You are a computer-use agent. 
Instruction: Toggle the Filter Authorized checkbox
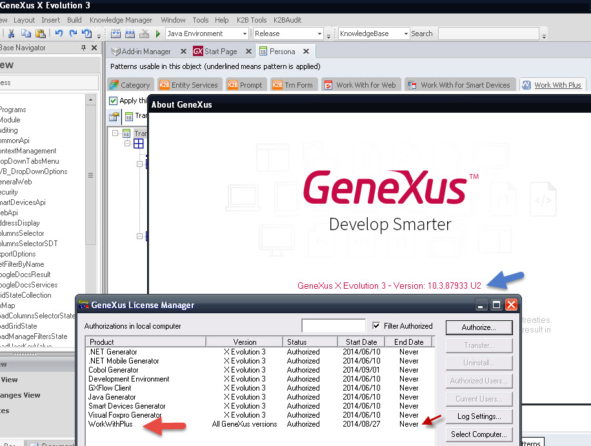(x=377, y=327)
